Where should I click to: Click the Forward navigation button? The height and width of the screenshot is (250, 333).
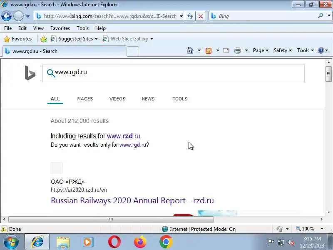point(18,16)
